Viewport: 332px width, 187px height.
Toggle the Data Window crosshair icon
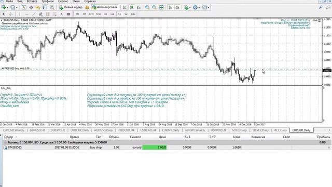[x=31, y=7]
